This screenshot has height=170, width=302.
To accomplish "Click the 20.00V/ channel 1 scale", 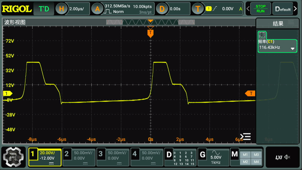I will [x=47, y=153].
